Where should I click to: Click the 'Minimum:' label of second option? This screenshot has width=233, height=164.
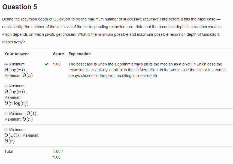coord(17,86)
